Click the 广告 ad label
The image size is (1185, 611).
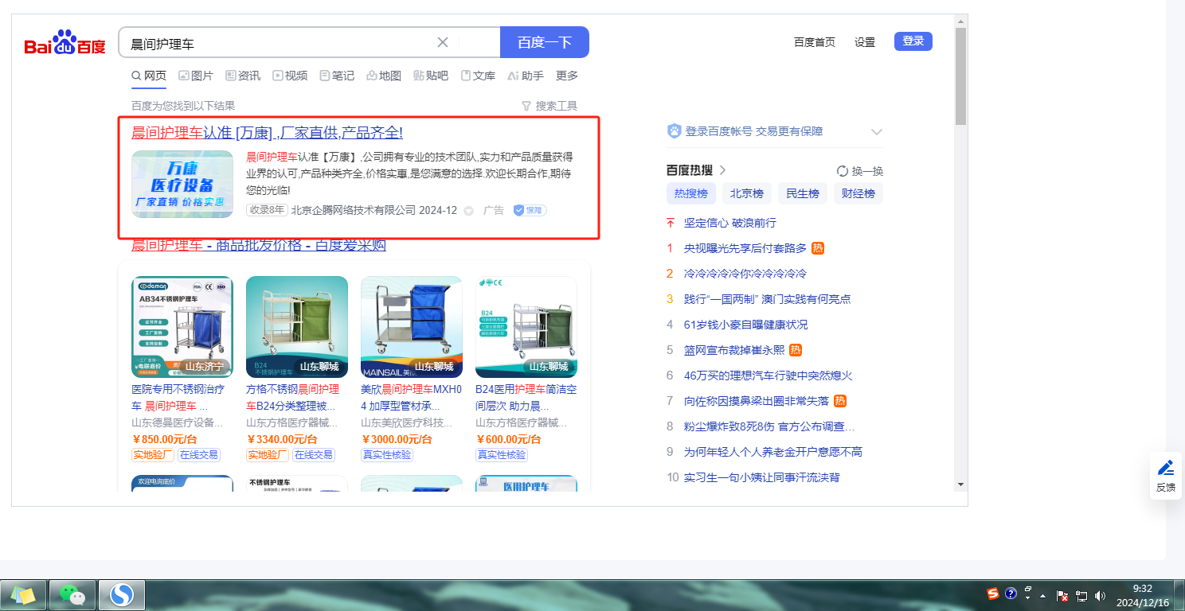coord(494,210)
